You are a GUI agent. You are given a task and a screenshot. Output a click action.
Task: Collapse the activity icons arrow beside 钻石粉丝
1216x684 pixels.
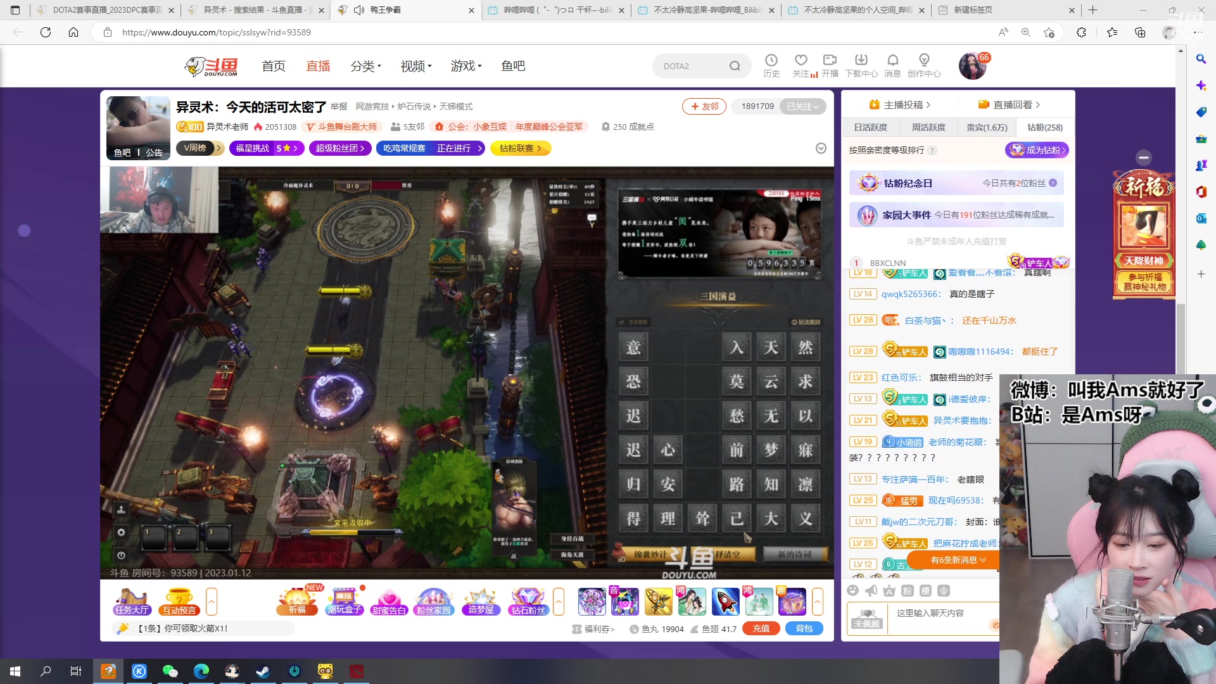(x=559, y=602)
